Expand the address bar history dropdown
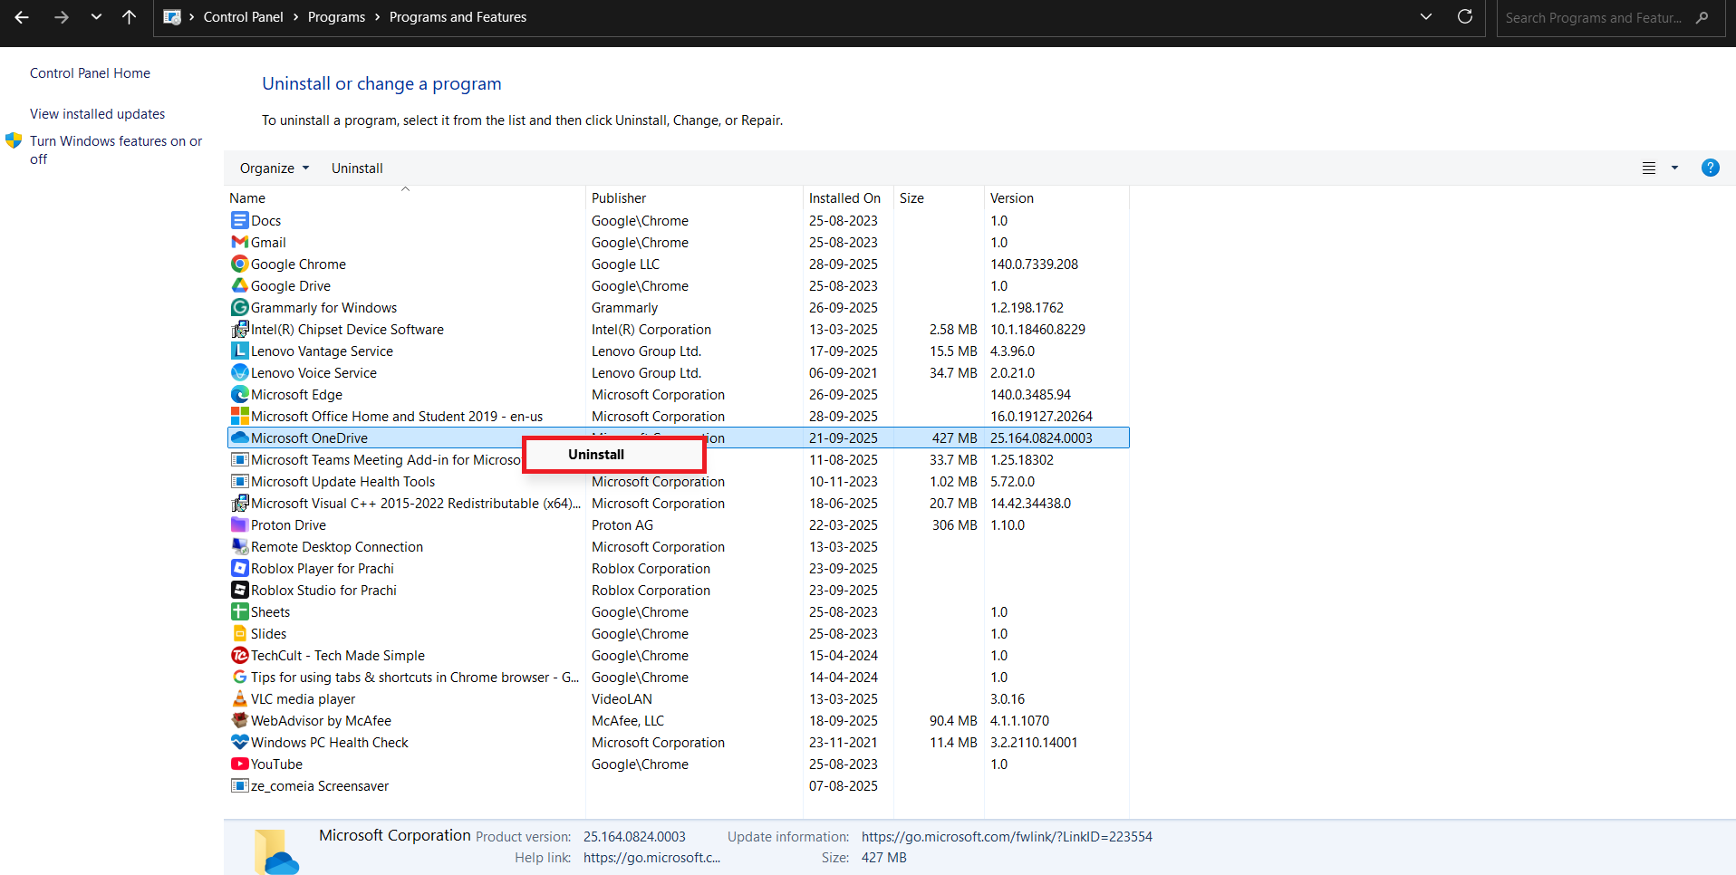The image size is (1736, 875). [x=1425, y=17]
